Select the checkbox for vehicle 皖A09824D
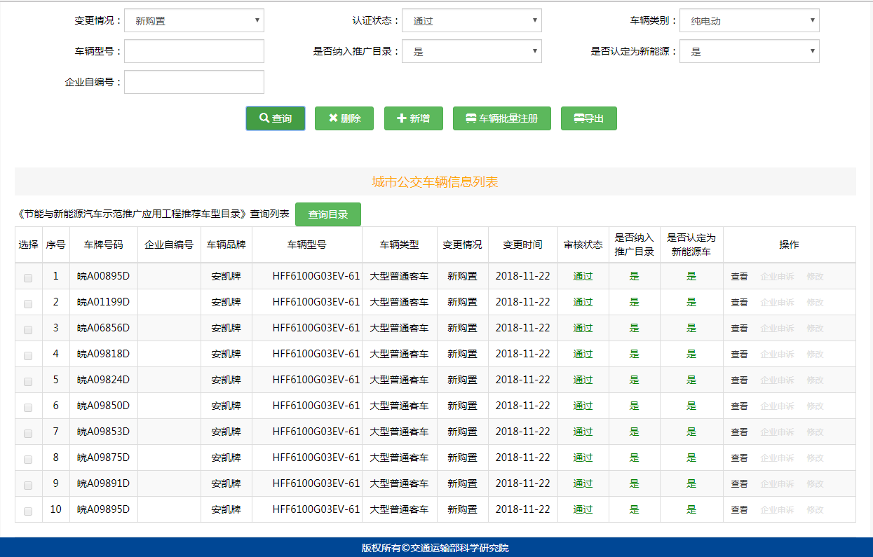 pos(28,381)
